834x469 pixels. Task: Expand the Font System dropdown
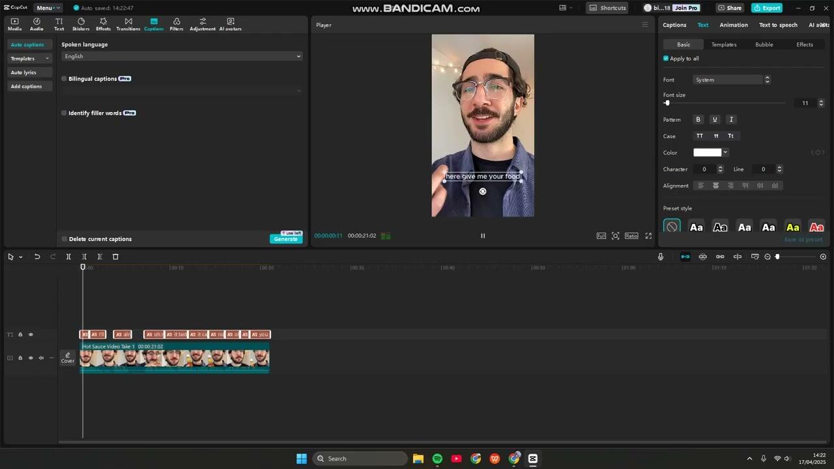click(732, 79)
